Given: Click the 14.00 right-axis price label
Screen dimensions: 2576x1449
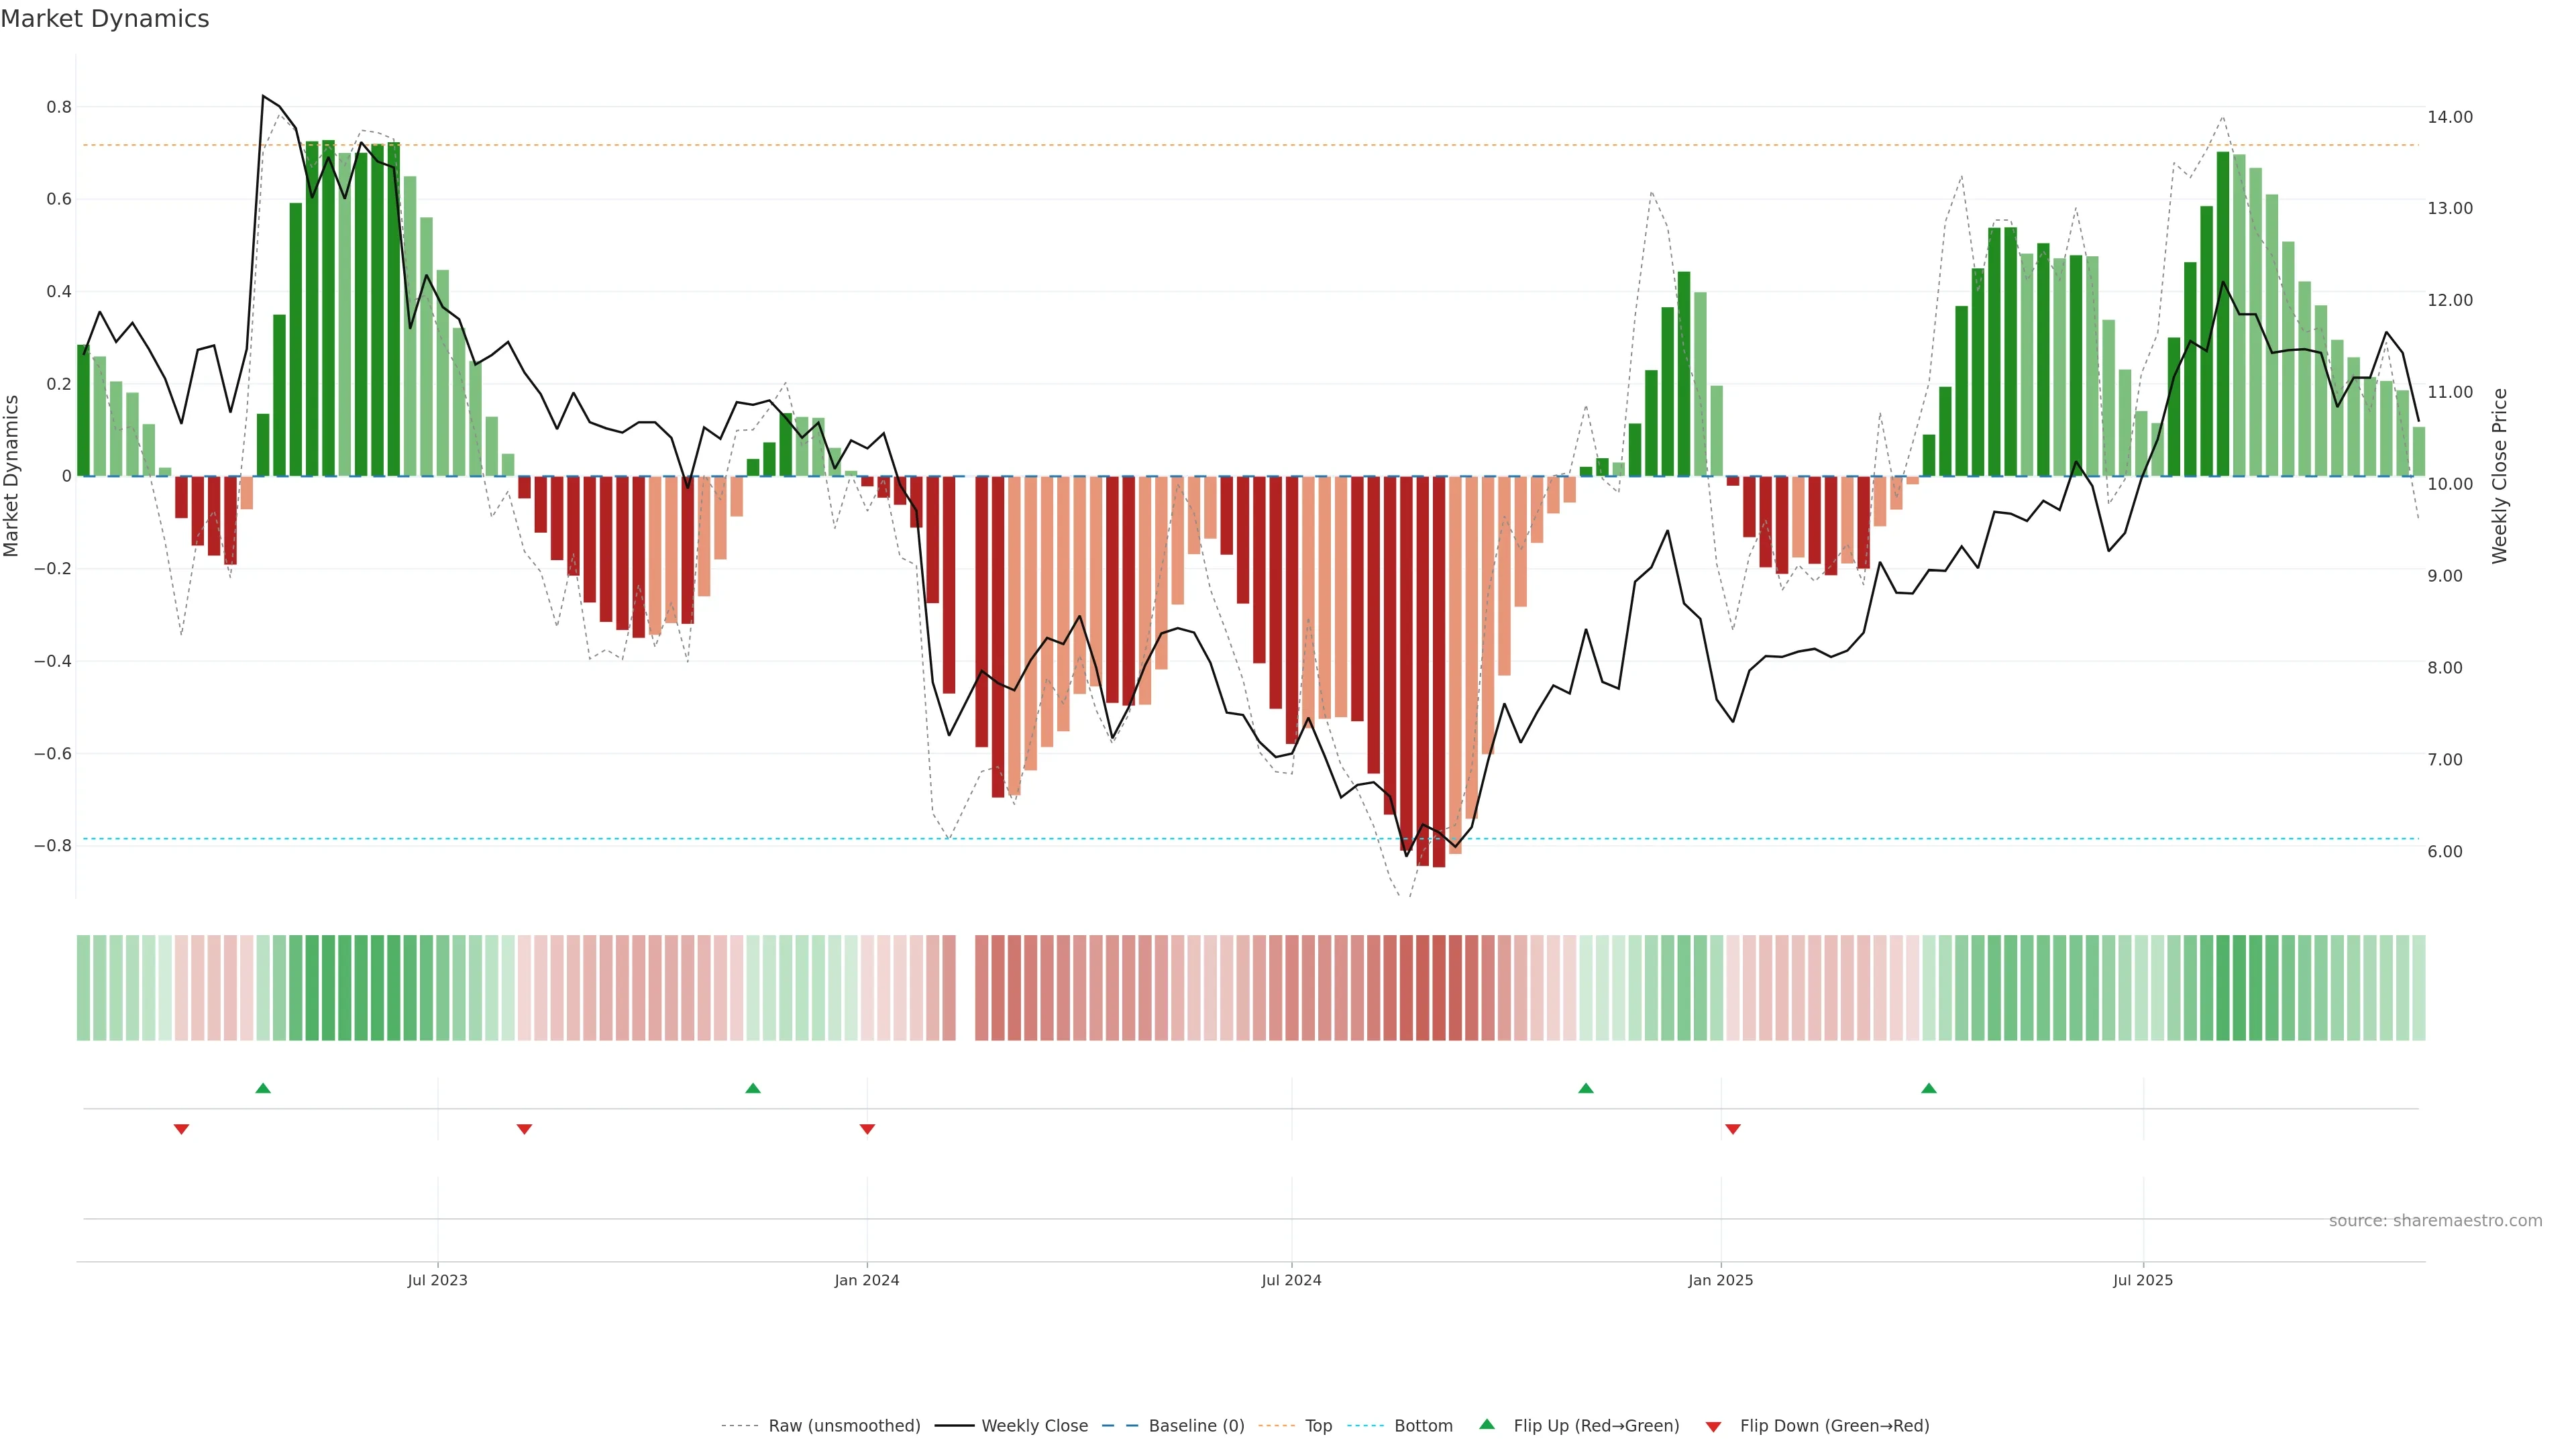Looking at the screenshot, I should click(2449, 117).
